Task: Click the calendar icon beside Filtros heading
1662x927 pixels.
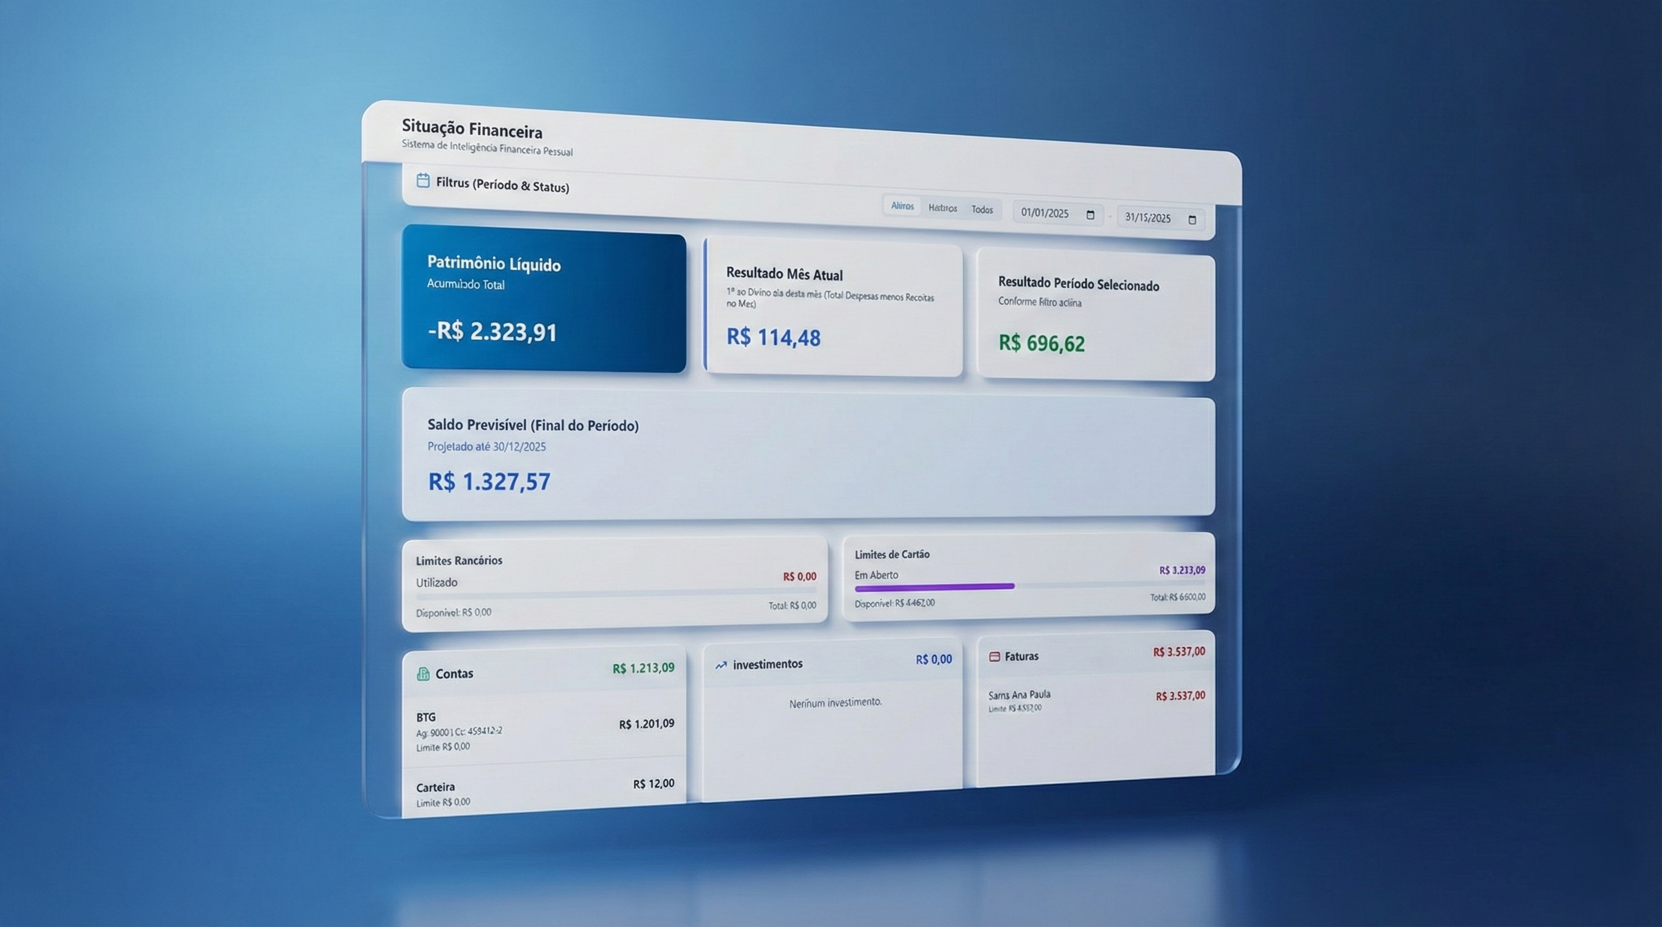Action: 423,180
